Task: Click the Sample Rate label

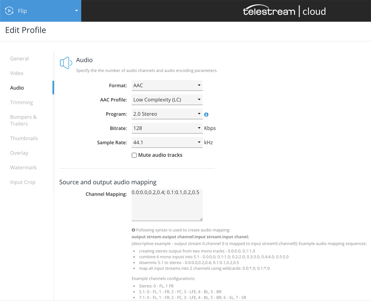Action: (x=112, y=142)
